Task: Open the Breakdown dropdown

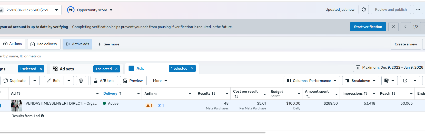Action: point(360,81)
